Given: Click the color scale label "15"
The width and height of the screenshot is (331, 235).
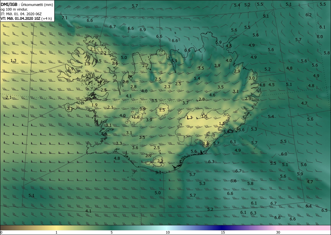Looking at the screenshot, I should (223, 232).
